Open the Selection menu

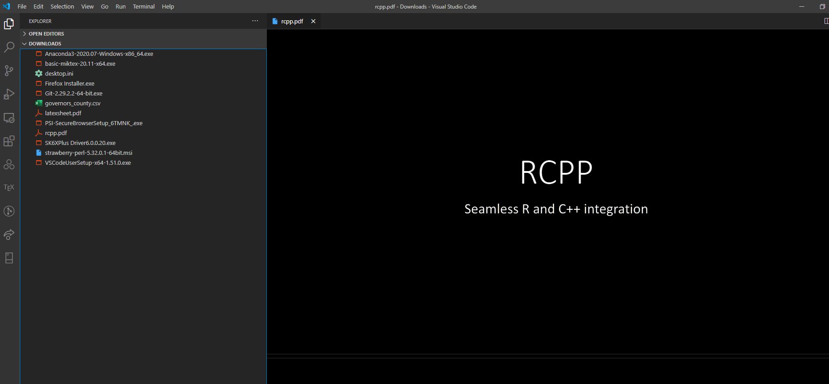point(62,7)
